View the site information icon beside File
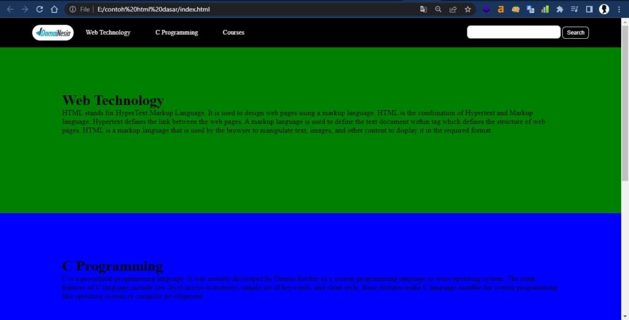This screenshot has width=629, height=320. (72, 9)
